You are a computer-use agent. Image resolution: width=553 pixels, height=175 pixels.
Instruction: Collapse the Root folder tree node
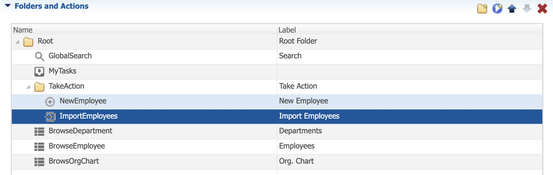[17, 42]
